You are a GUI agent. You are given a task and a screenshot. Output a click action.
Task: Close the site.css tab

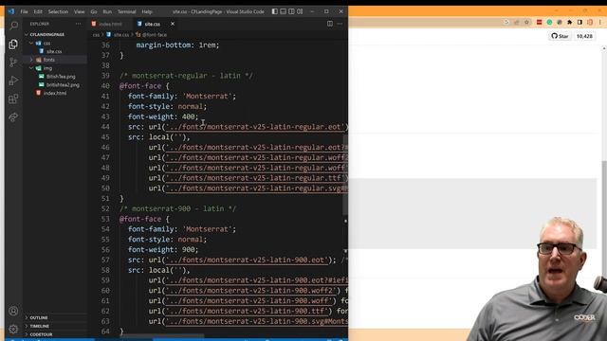click(173, 24)
